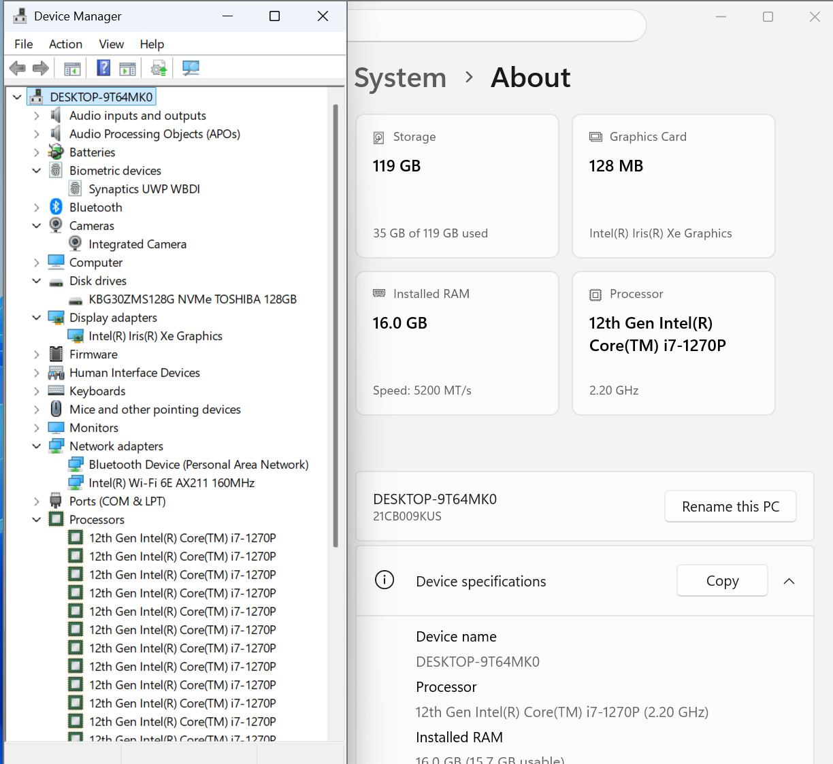
Task: Click the model number 21CB009KUS
Action: point(407,516)
